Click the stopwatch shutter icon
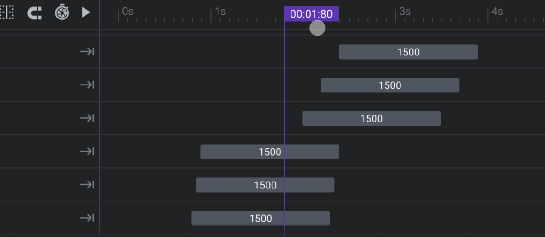 click(x=62, y=12)
